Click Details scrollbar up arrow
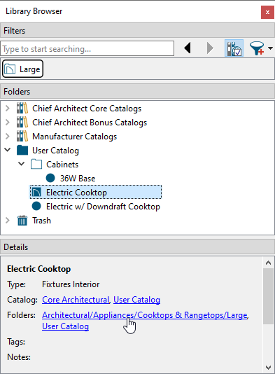 (268, 263)
